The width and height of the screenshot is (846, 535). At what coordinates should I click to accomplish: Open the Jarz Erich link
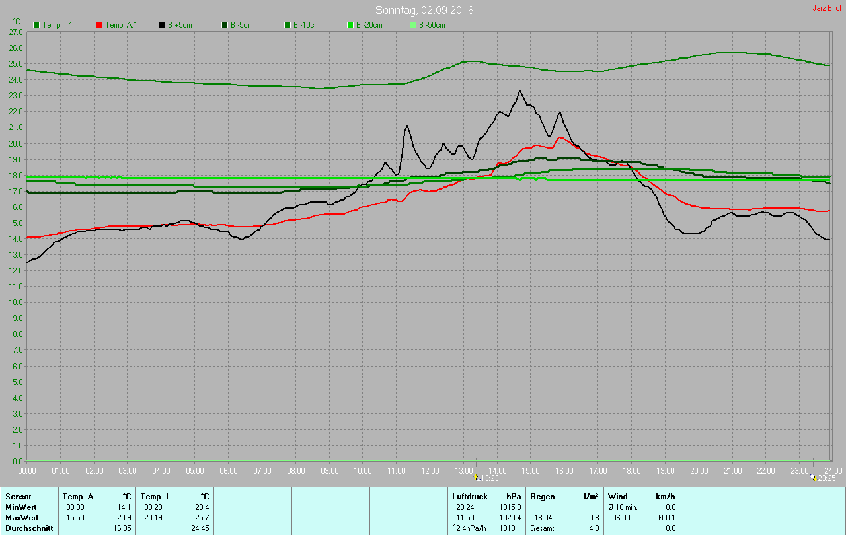click(x=827, y=8)
